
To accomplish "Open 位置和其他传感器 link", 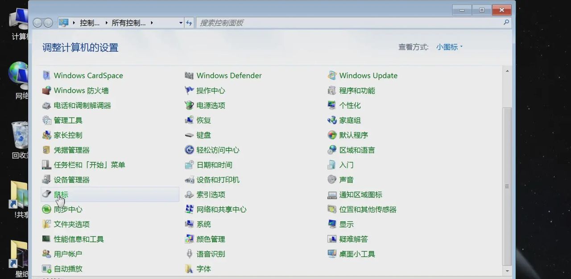I will point(368,209).
